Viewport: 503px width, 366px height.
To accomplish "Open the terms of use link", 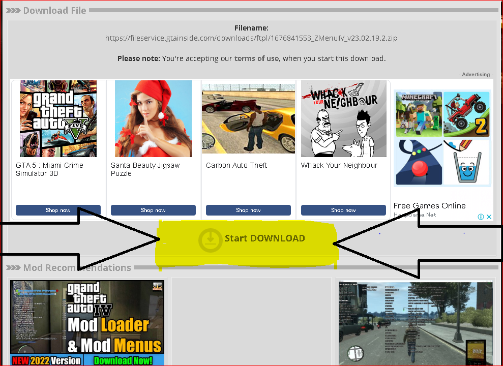I will click(x=256, y=58).
